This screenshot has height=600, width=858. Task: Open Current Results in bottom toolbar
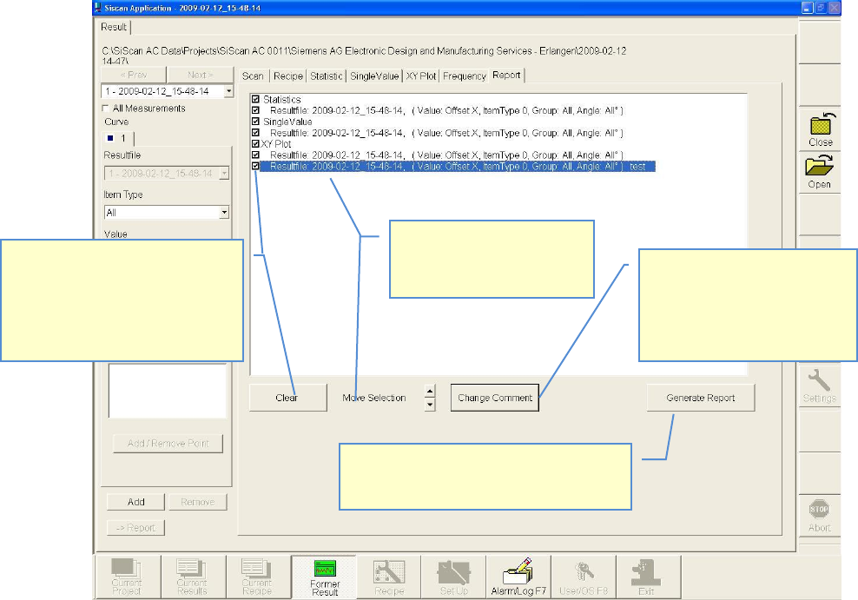192,577
